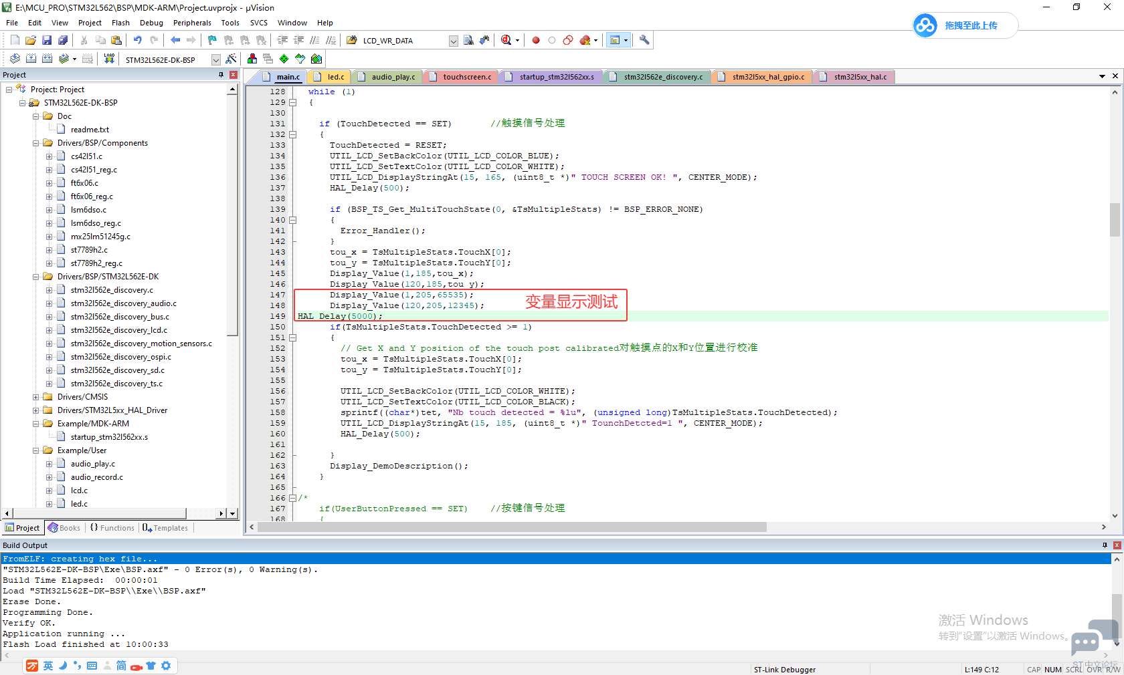Select readme.txt in project tree
1124x675 pixels.
click(90, 130)
